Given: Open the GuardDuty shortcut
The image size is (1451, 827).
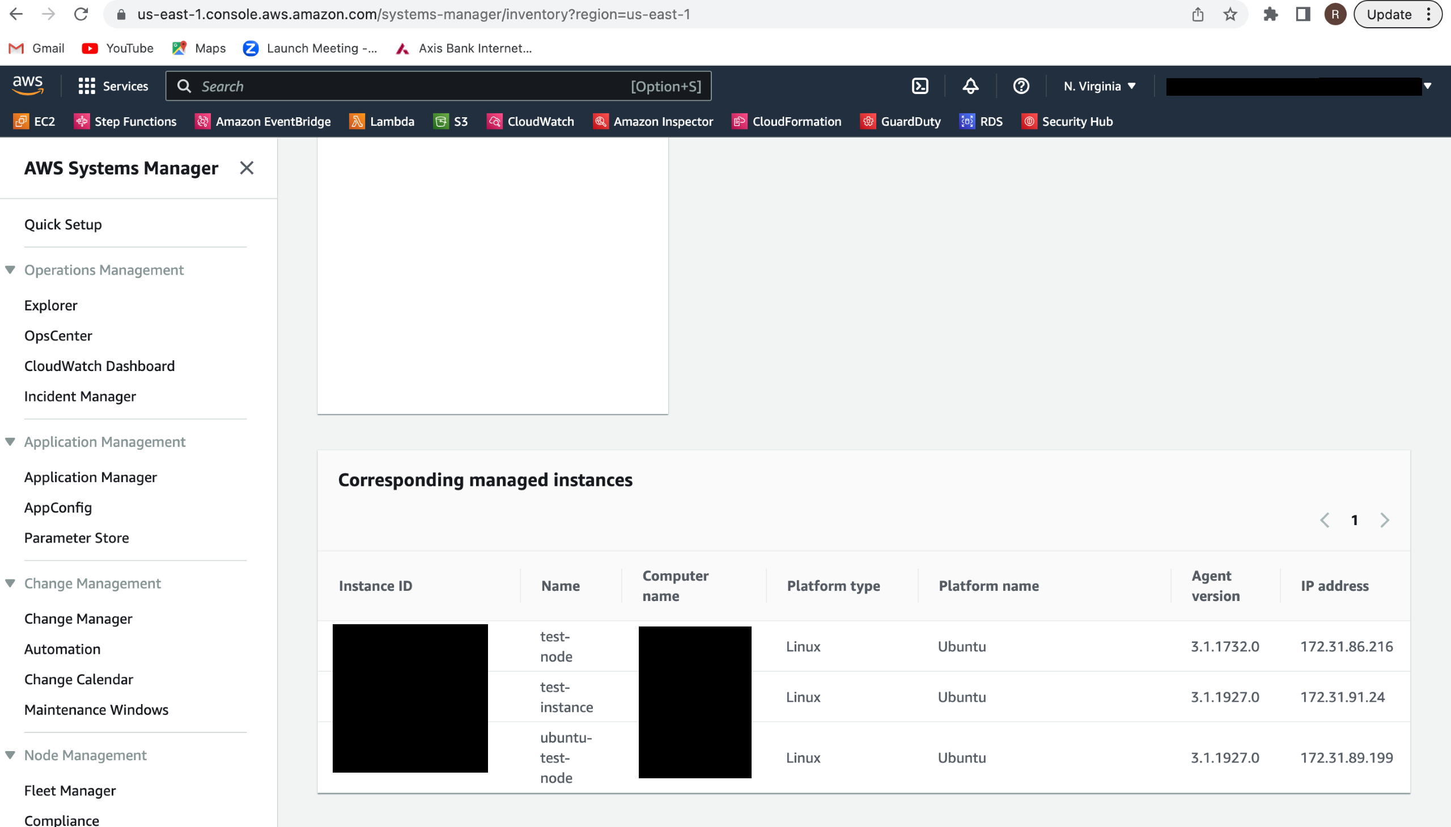Looking at the screenshot, I should (x=900, y=122).
